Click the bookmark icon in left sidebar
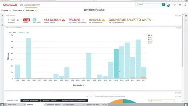Image resolution: width=188 pixels, height=106 pixels. 2,20
